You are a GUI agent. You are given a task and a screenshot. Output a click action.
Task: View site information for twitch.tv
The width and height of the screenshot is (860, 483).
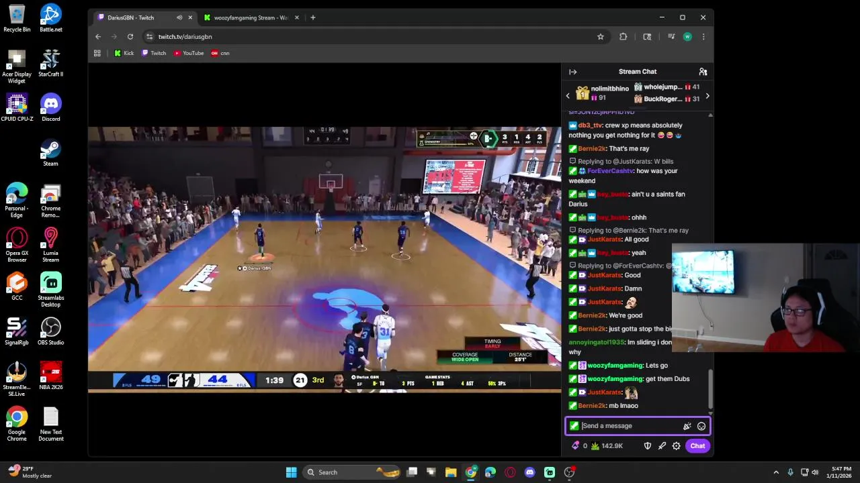click(149, 37)
